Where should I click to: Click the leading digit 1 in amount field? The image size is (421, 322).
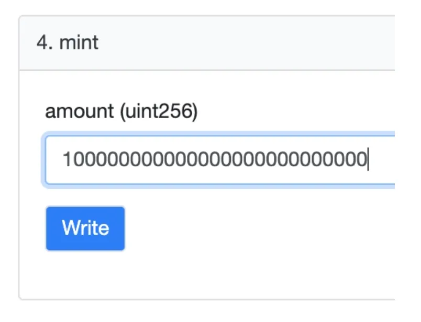(67, 159)
